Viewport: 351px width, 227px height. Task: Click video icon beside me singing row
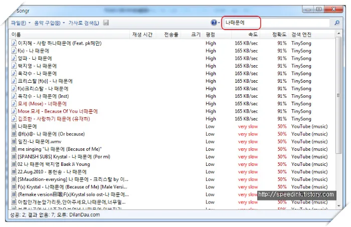[x=14, y=149]
